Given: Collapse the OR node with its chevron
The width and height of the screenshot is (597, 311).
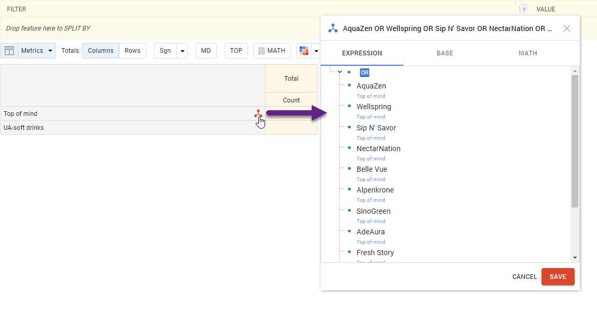Looking at the screenshot, I should pos(339,72).
